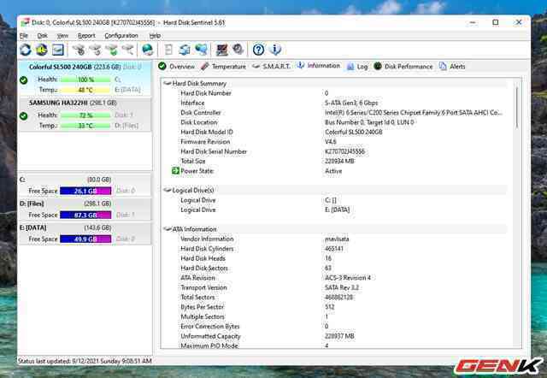Click the "Unformatted Capacity" row label

pos(210,336)
